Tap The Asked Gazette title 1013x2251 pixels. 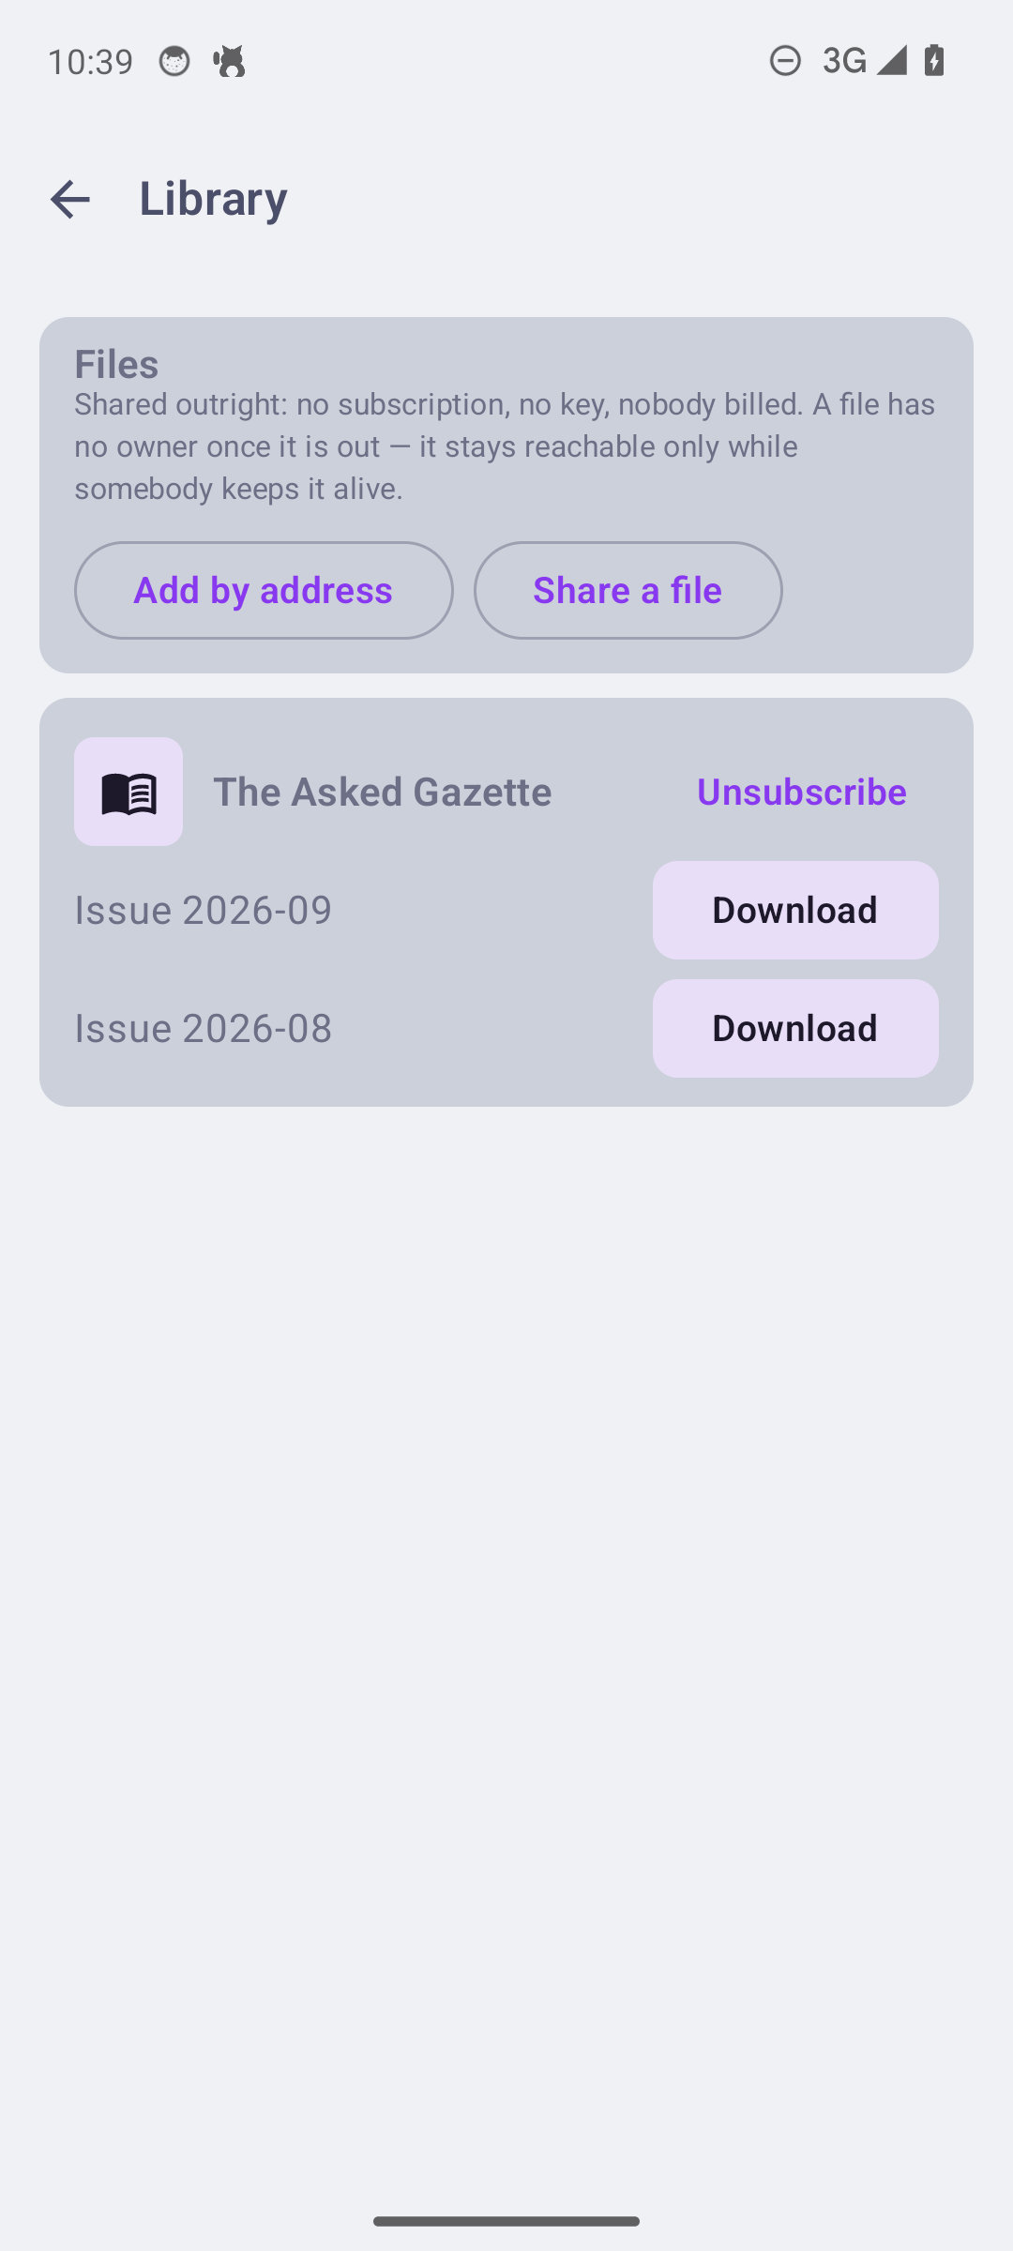(x=383, y=792)
